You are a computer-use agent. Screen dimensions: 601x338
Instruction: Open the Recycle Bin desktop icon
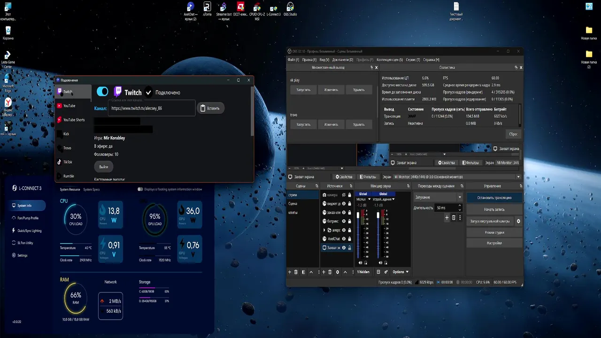[8, 33]
